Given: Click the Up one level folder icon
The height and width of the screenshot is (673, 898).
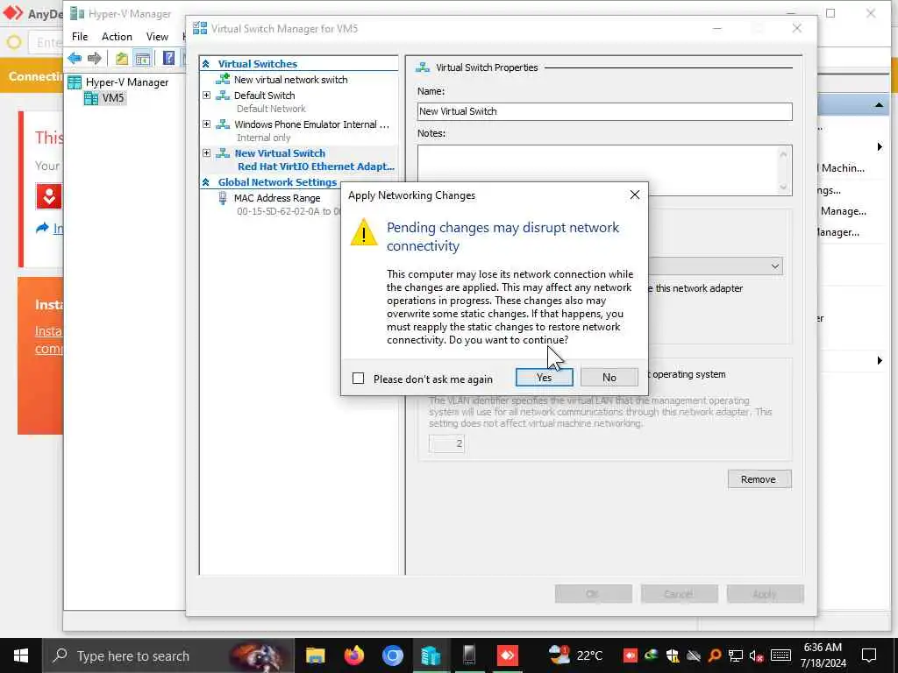Looking at the screenshot, I should pyautogui.click(x=121, y=58).
